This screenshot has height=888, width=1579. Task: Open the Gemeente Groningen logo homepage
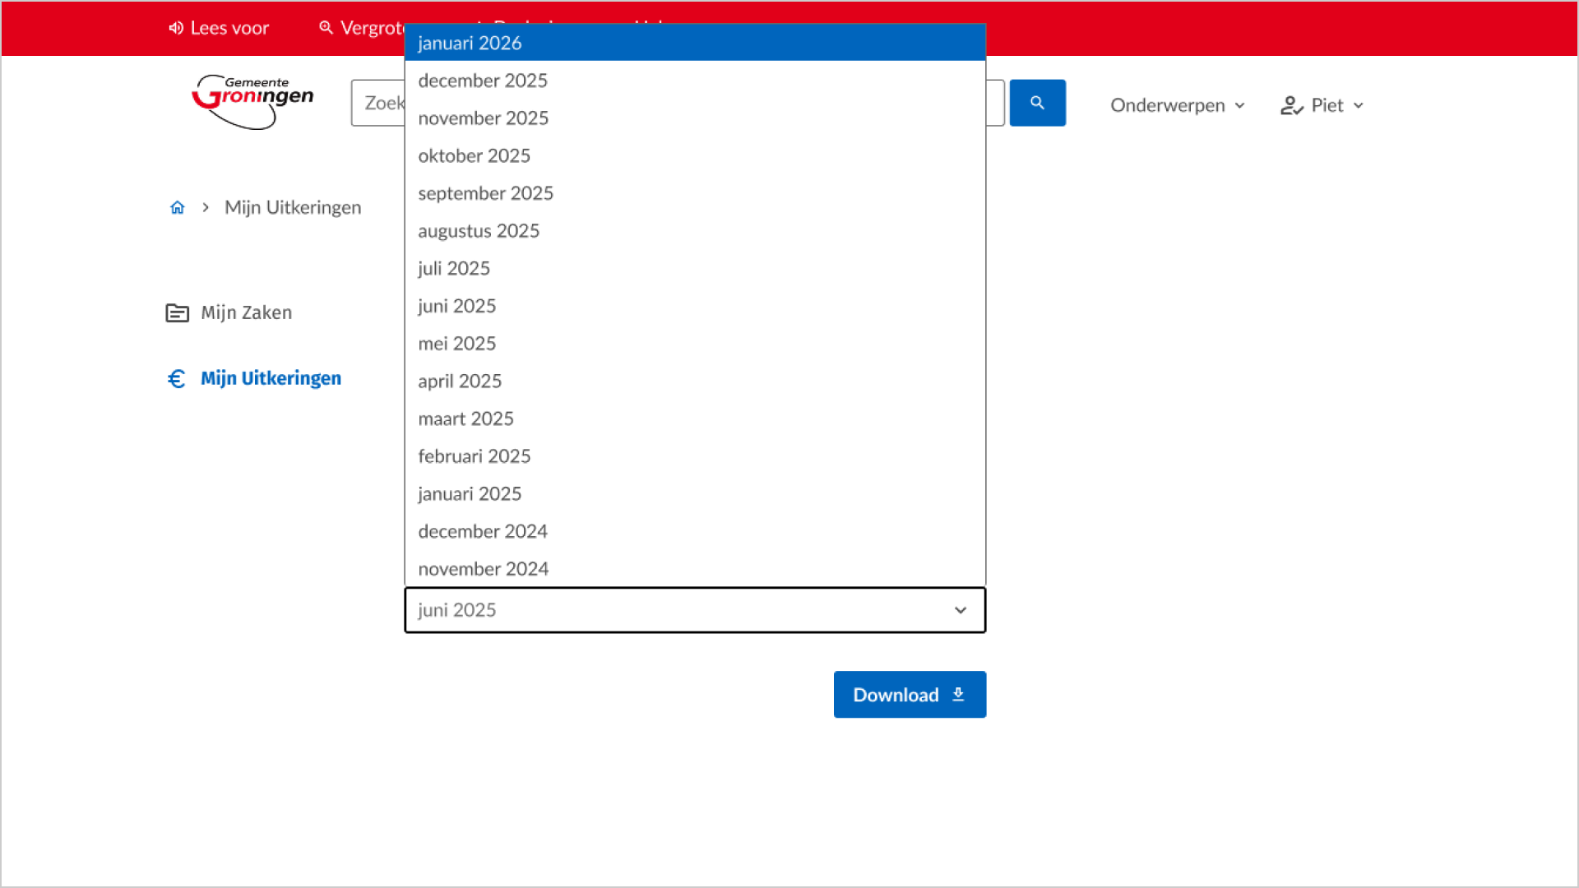coord(252,102)
